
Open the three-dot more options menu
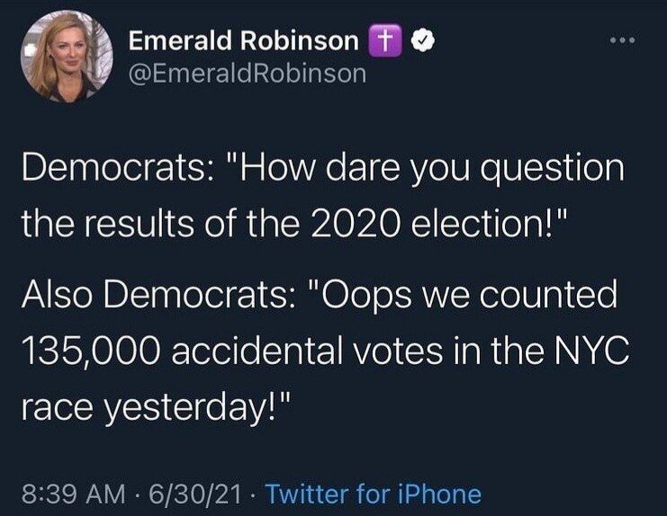click(623, 40)
